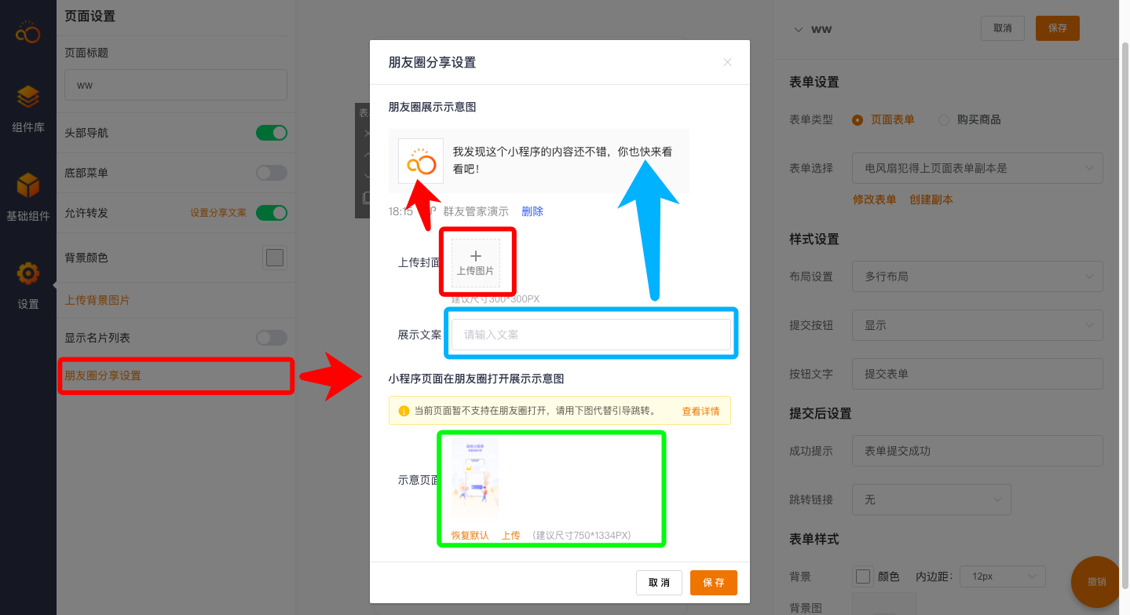Open the 基础组件 basic components panel

click(27, 196)
